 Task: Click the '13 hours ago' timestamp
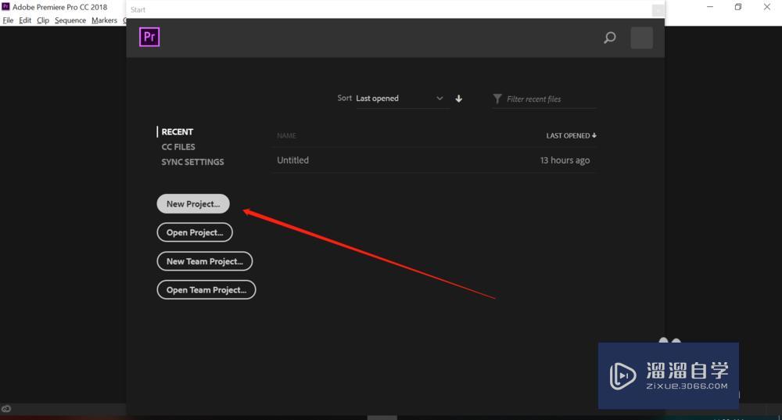(565, 160)
